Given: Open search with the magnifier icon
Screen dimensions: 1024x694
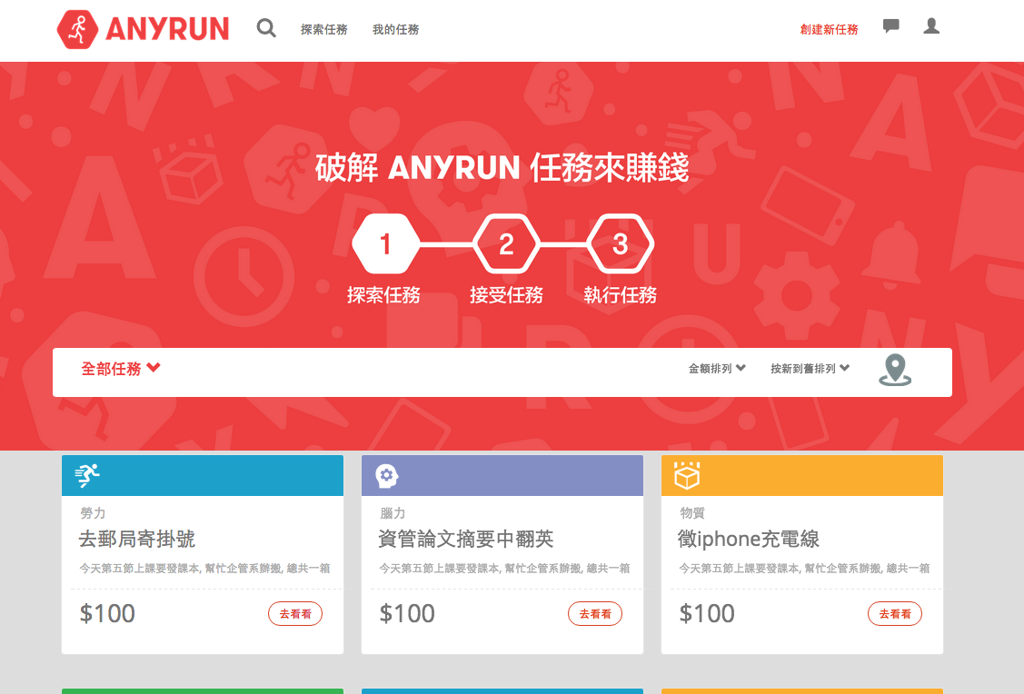Looking at the screenshot, I should point(266,28).
